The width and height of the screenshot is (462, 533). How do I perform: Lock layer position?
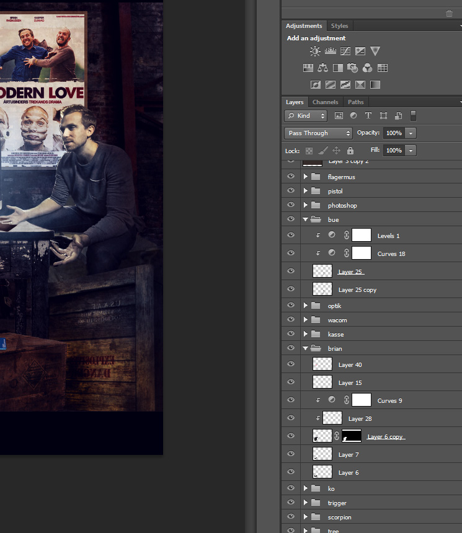click(x=337, y=150)
